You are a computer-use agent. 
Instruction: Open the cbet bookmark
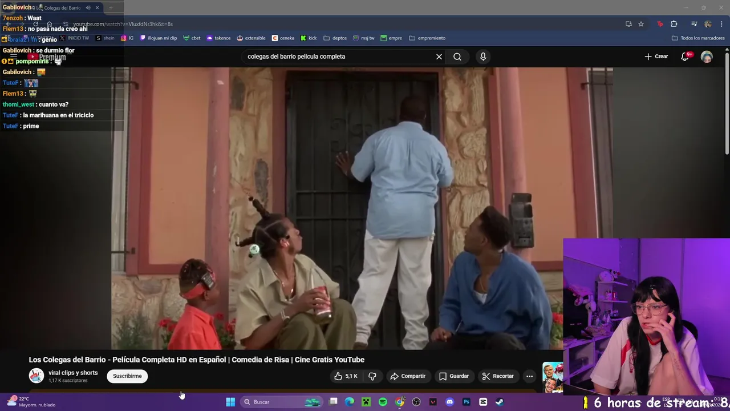[192, 38]
